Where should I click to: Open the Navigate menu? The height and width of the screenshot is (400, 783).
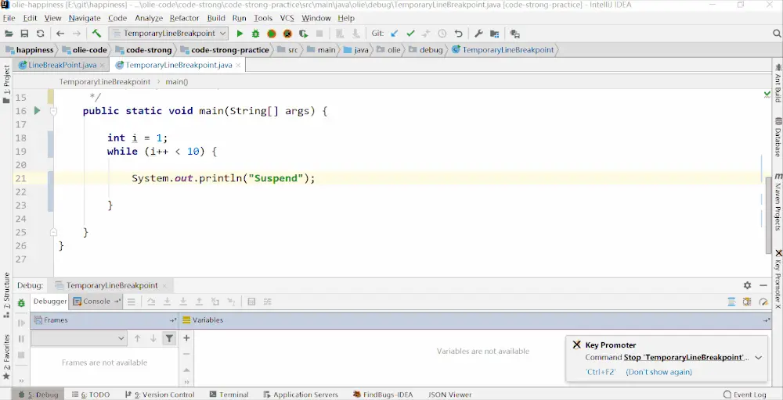click(85, 18)
